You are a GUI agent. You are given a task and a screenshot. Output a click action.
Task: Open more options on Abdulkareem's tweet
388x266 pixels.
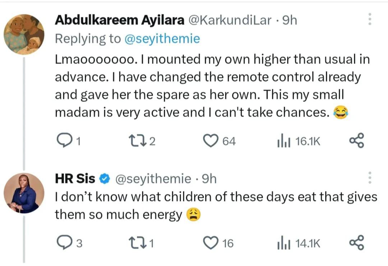click(369, 19)
